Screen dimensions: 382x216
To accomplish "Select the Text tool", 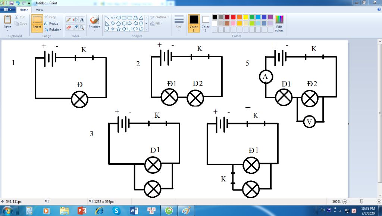I will point(82,20).
